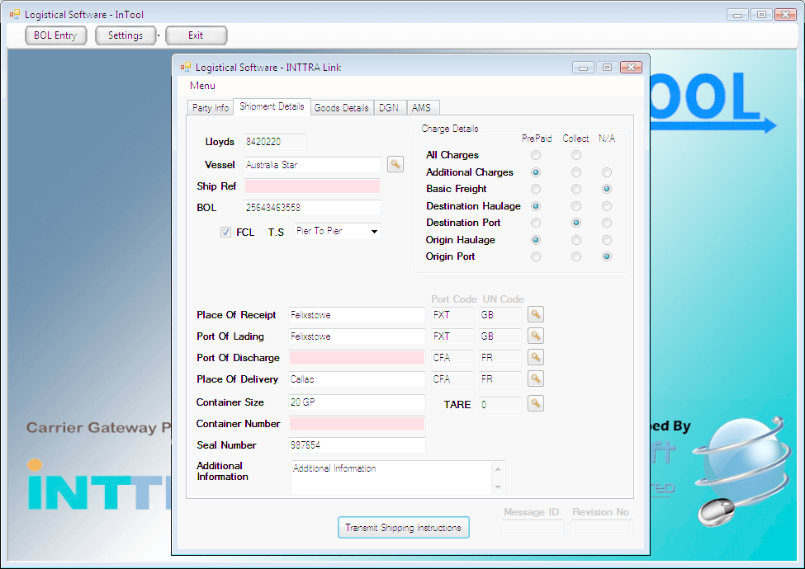Click the BOL number field
This screenshot has width=805, height=569.
click(312, 208)
